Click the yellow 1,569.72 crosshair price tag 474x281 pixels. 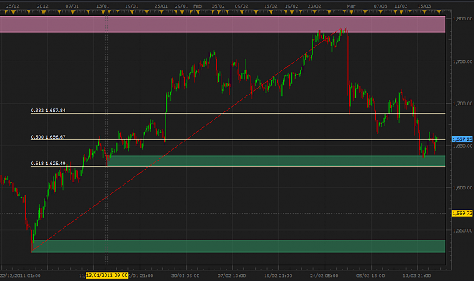click(x=462, y=214)
